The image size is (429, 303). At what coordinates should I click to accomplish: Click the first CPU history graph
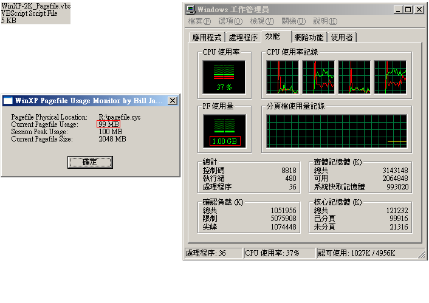click(283, 77)
